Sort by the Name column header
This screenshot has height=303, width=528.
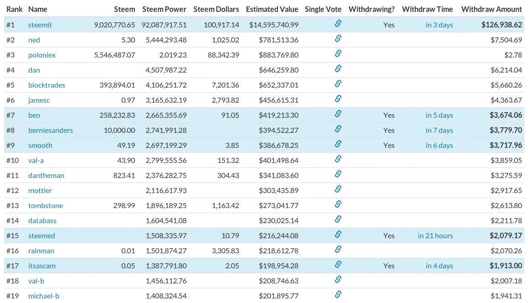[x=38, y=9]
